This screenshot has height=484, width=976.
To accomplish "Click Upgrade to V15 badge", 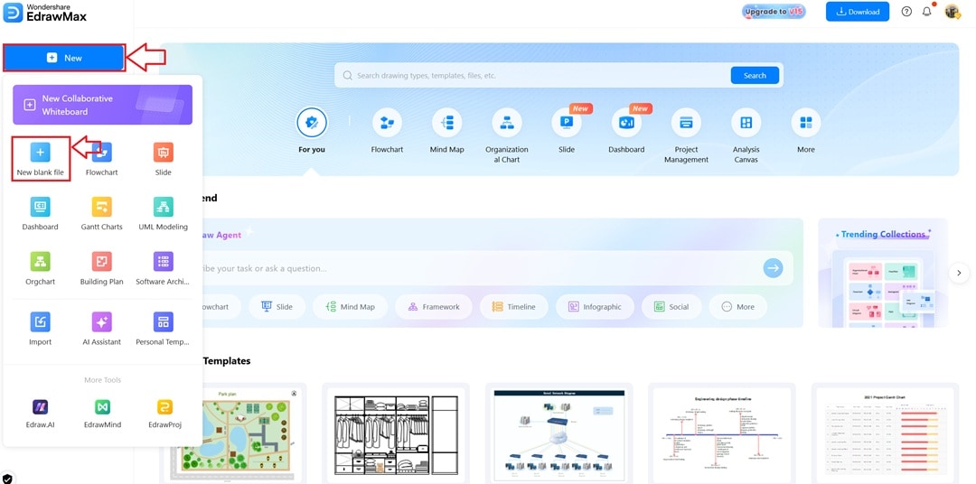I will coord(774,11).
